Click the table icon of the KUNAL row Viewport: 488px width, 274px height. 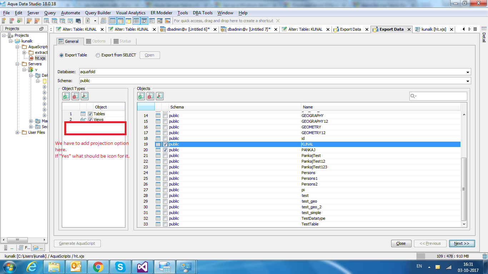[158, 144]
